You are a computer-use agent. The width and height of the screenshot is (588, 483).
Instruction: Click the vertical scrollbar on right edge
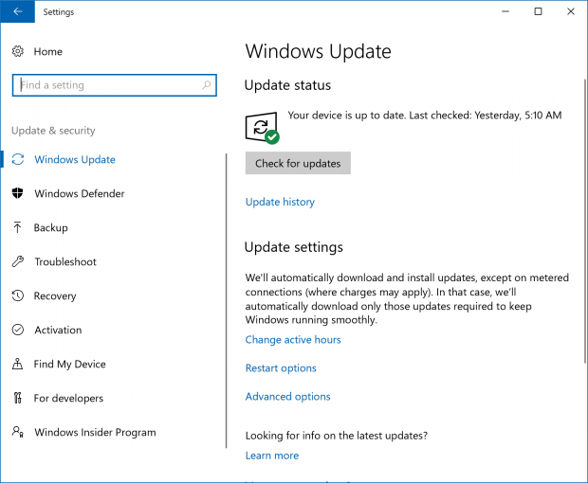click(x=584, y=221)
